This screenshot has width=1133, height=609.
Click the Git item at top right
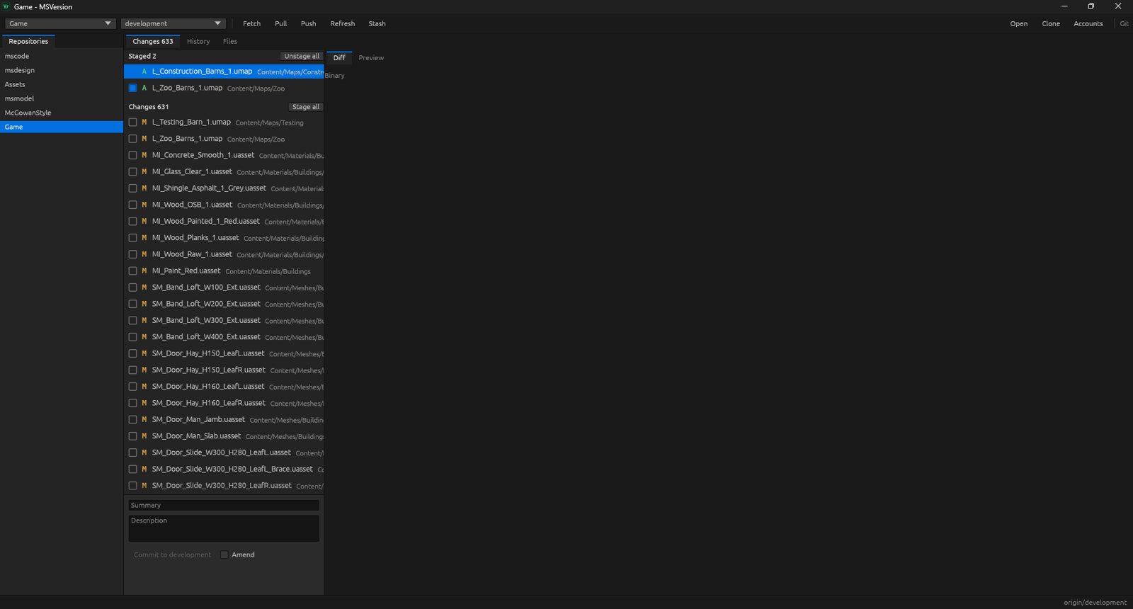point(1124,23)
